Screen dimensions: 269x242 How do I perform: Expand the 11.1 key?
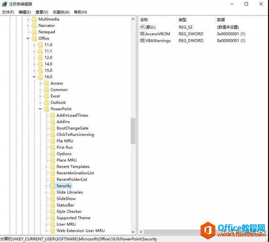34,51
